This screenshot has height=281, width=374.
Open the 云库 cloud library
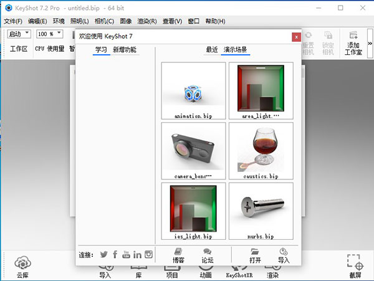(22, 267)
